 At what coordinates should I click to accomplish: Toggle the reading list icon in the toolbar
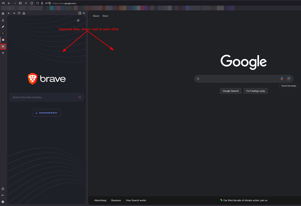(x=26, y=3)
